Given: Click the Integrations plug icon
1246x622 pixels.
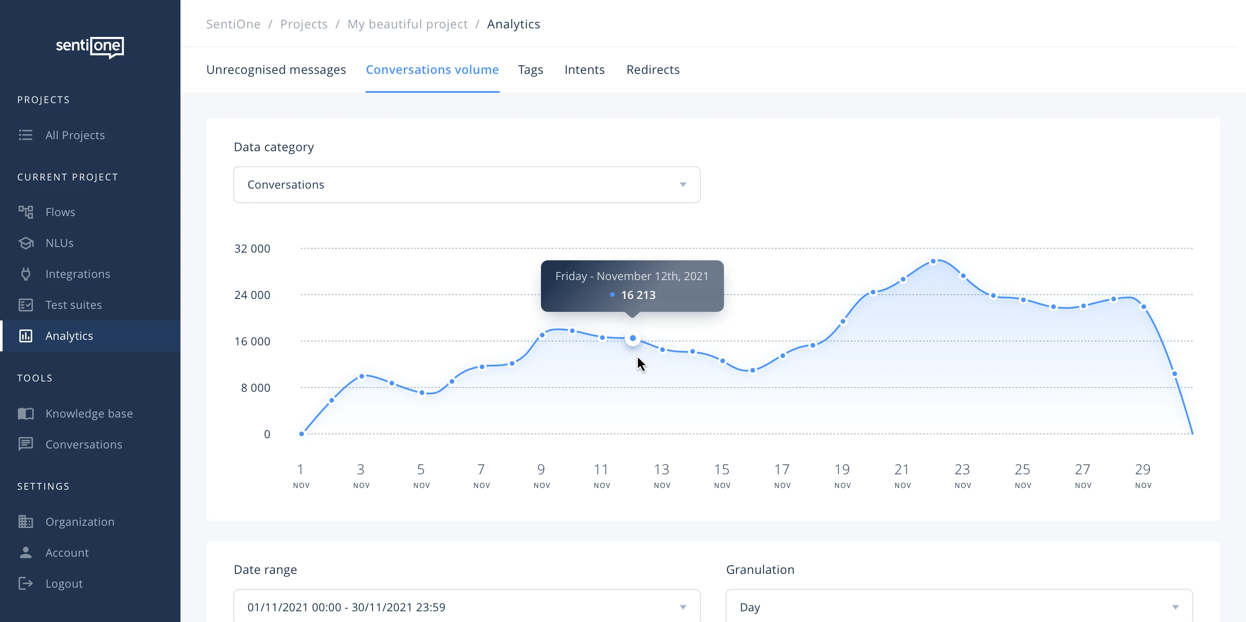Looking at the screenshot, I should [26, 274].
